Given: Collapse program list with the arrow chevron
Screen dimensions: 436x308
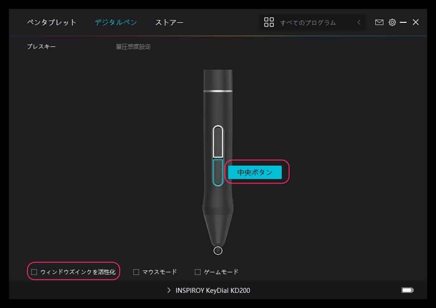Looking at the screenshot, I should pos(359,22).
